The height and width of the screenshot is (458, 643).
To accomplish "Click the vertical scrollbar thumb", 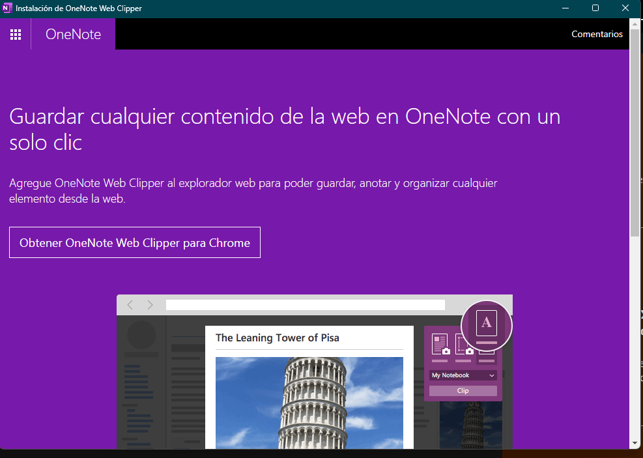I will click(x=635, y=134).
